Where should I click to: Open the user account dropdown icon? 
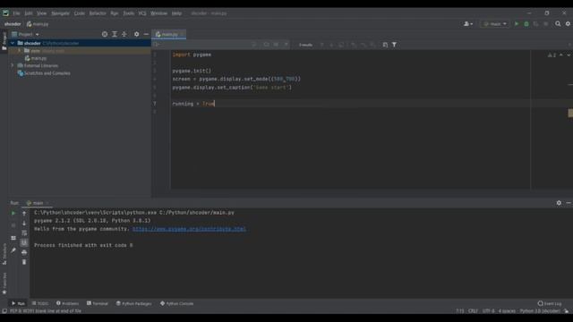coord(468,24)
